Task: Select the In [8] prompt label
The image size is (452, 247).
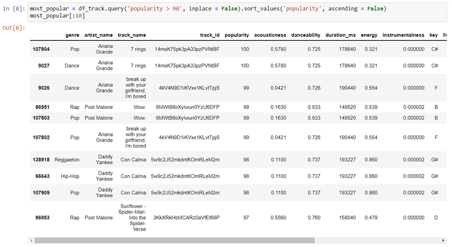Action: tap(14, 9)
